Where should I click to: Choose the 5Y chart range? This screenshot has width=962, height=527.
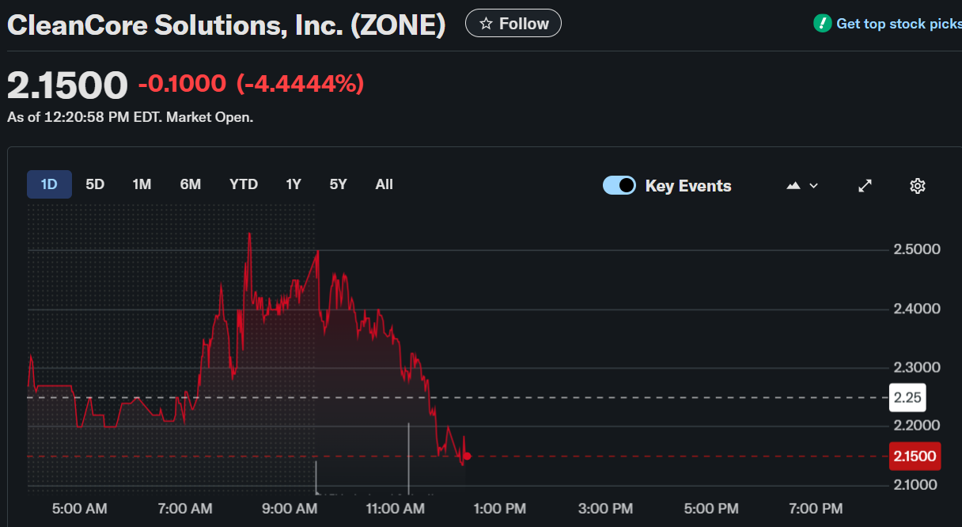[339, 184]
